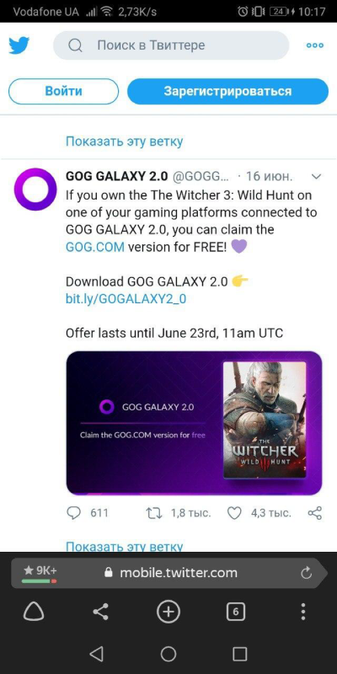Open the three-dot more menu at top
337x674 pixels.
[x=314, y=45]
